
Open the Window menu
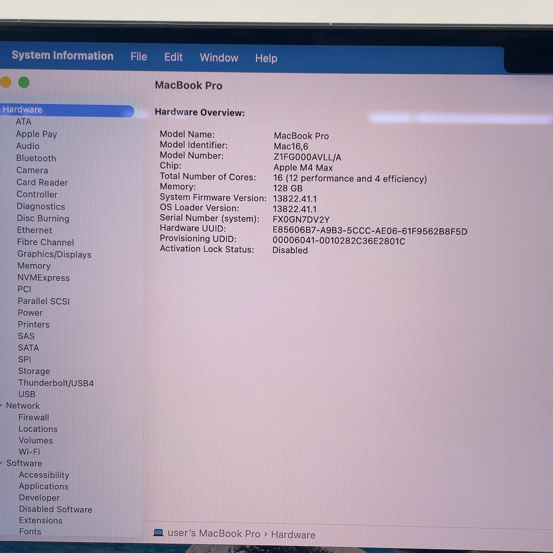(219, 58)
